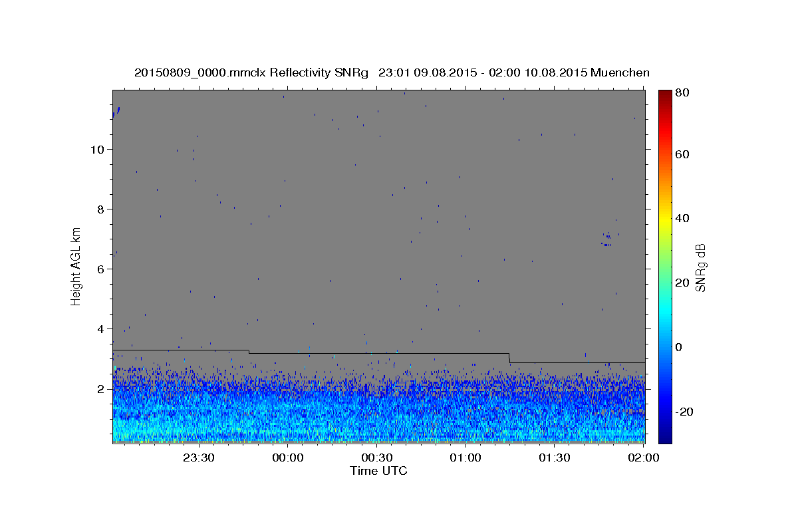Click the plot title text starting with 20150809_0000.mmclx
This screenshot has width=798, height=532.
tap(392, 72)
